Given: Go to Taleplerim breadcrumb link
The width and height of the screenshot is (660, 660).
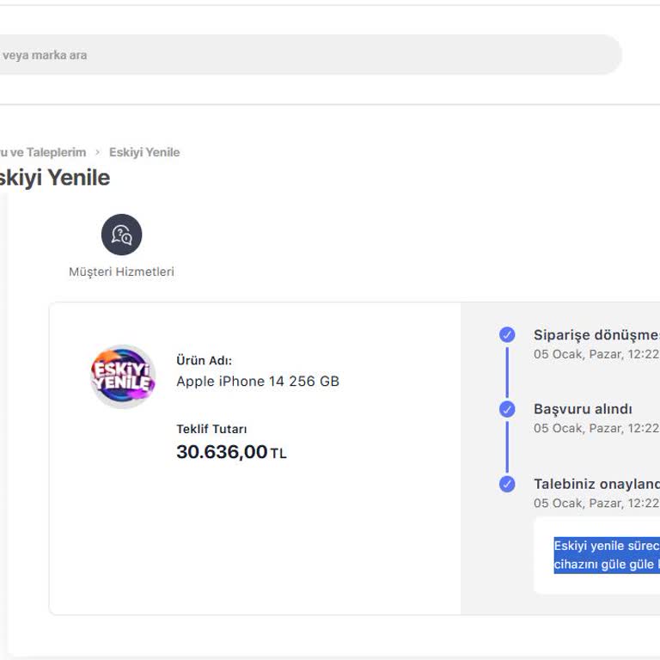Looking at the screenshot, I should coord(43,152).
